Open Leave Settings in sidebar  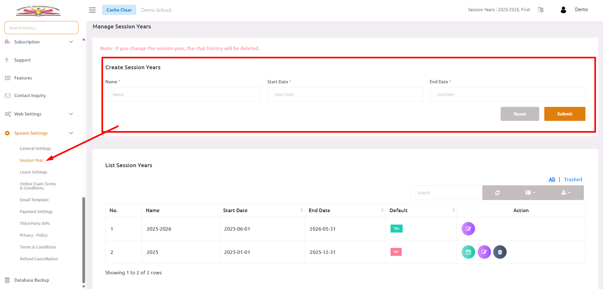click(x=33, y=172)
